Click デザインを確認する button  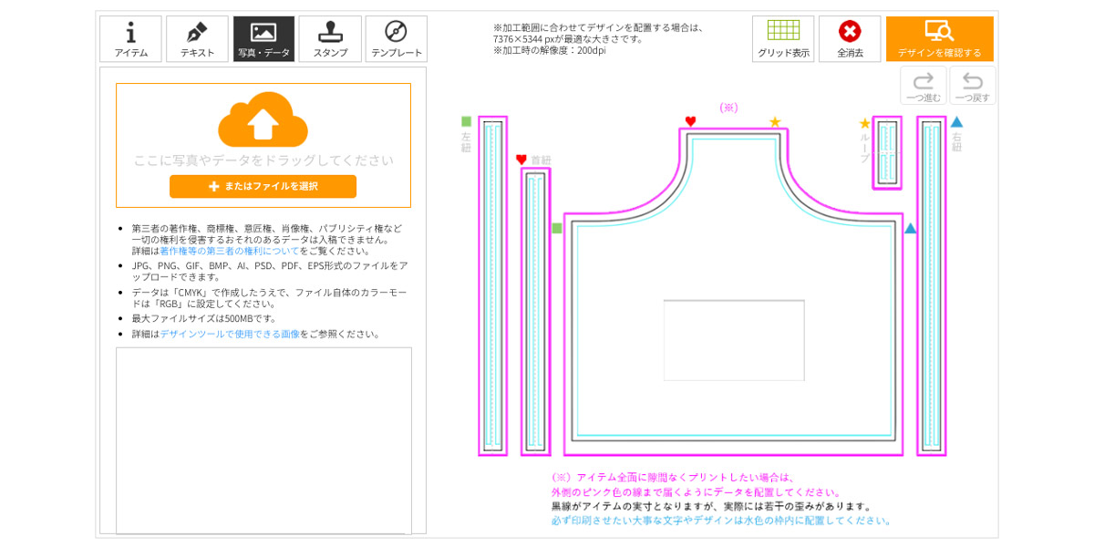point(940,39)
